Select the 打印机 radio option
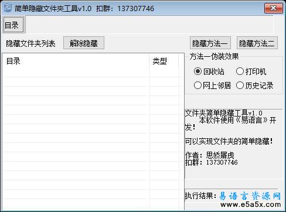The height and width of the screenshot is (212, 286). pyautogui.click(x=251, y=71)
